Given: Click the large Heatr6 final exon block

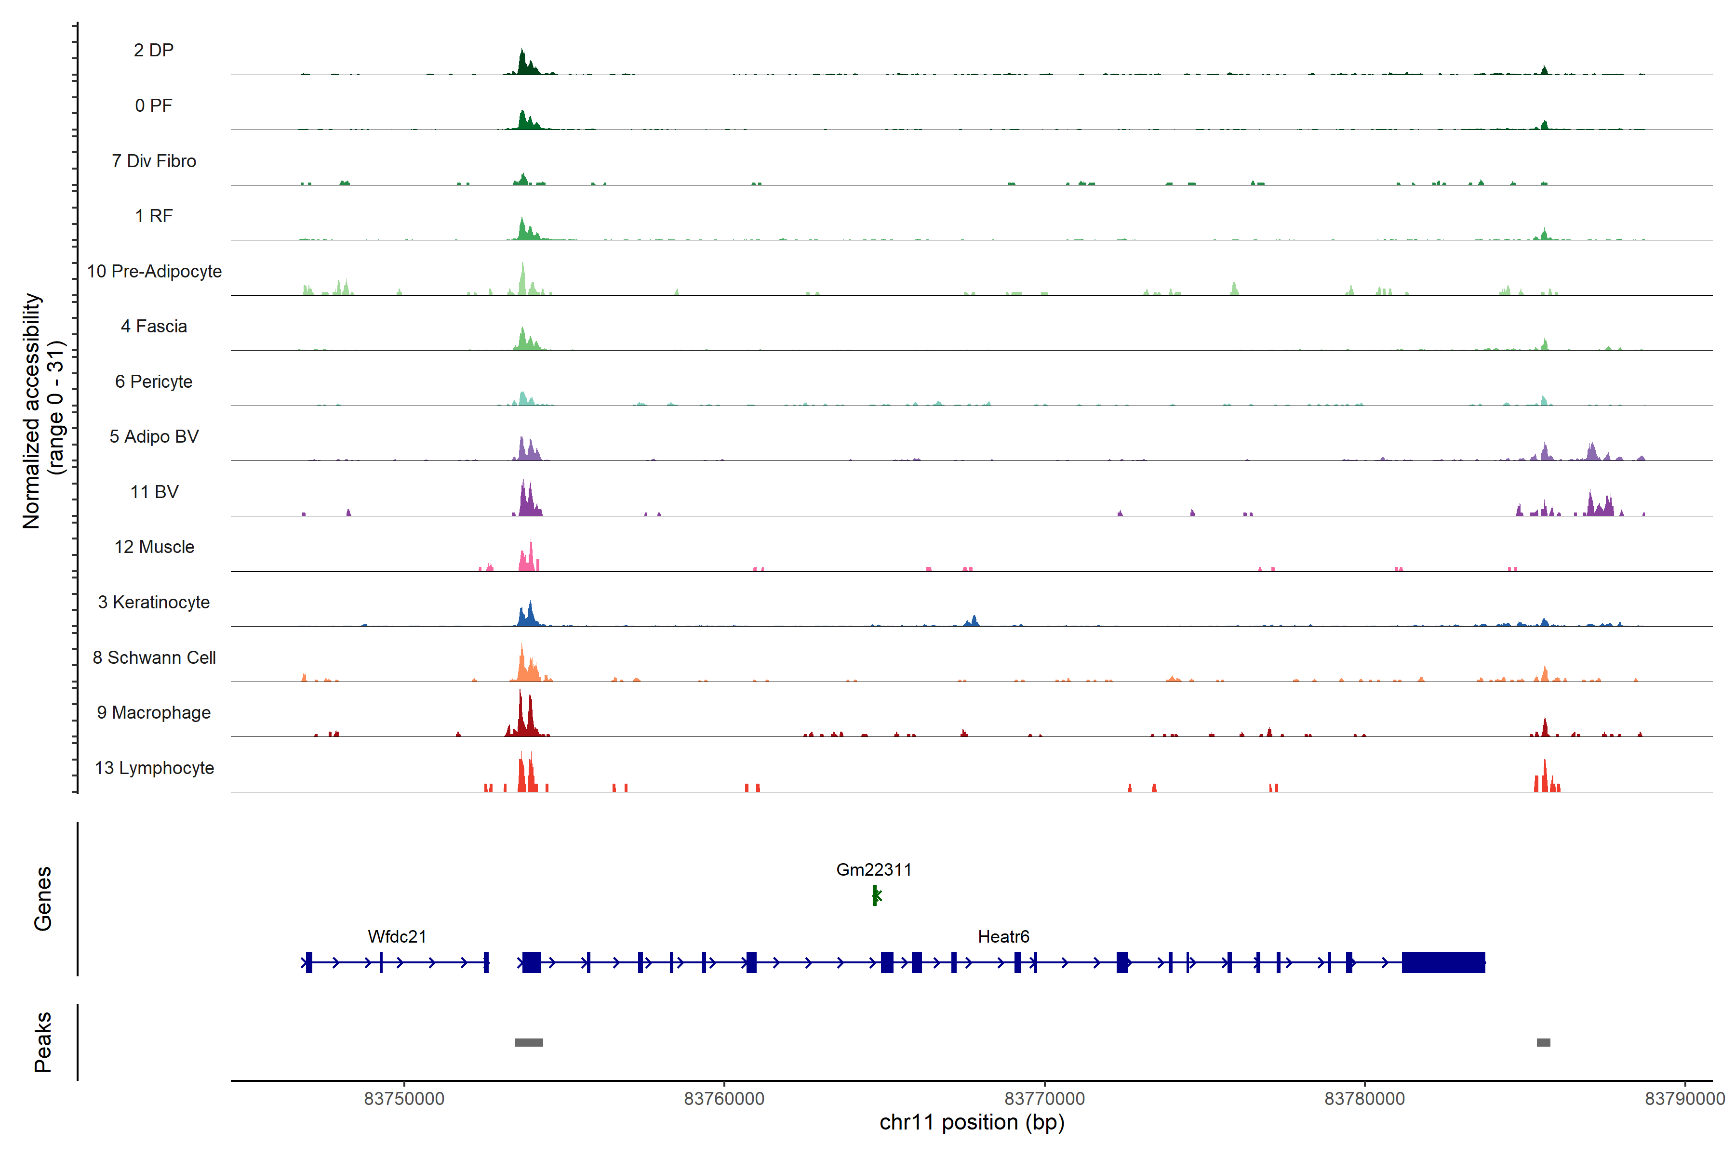Looking at the screenshot, I should coord(1443,962).
